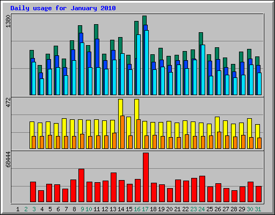Select the orange bar for day 26
Image resolution: width=275 pixels, height=215 pixels.
pos(219,140)
